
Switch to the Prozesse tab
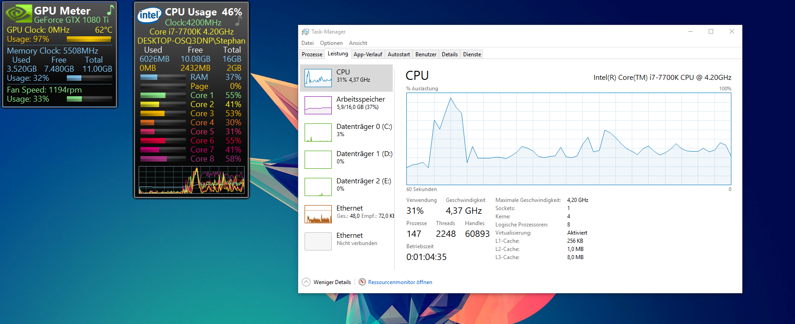(312, 54)
